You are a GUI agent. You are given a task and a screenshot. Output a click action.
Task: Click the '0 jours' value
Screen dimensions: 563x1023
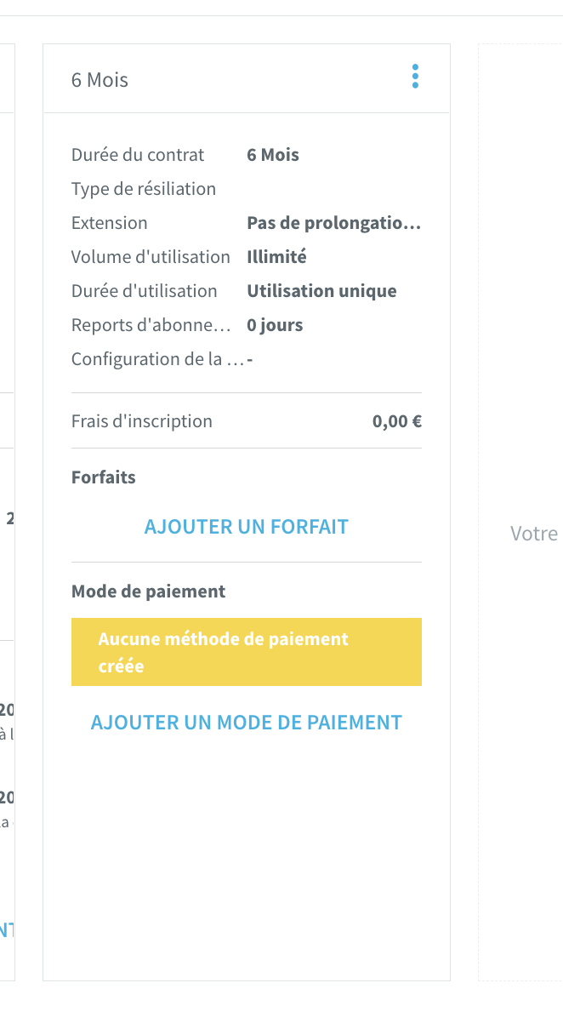[275, 325]
